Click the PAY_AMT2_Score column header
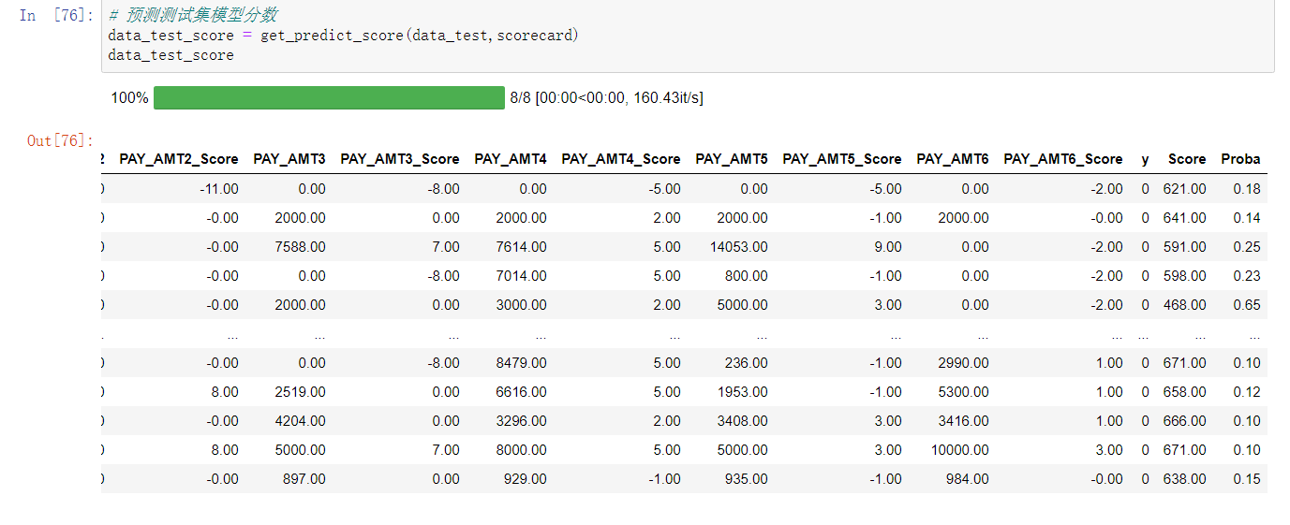The image size is (1290, 525). [x=179, y=159]
